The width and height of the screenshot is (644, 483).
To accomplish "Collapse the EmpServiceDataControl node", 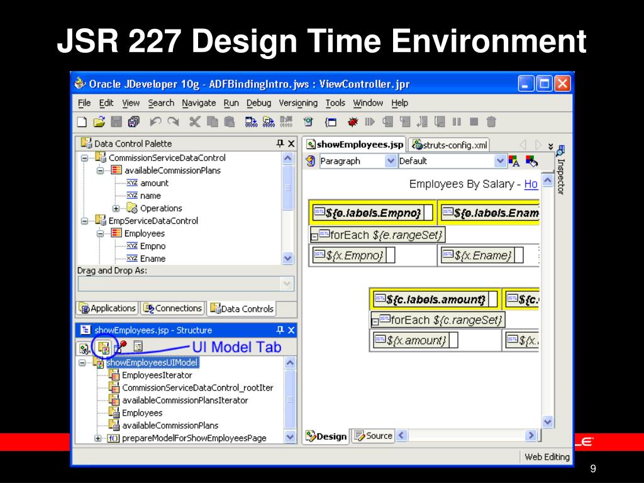I will pyautogui.click(x=84, y=221).
